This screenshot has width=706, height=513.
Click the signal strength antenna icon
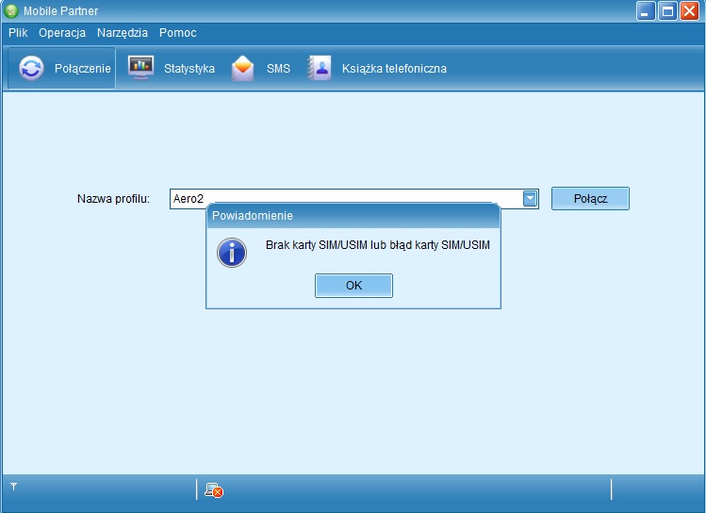14,487
